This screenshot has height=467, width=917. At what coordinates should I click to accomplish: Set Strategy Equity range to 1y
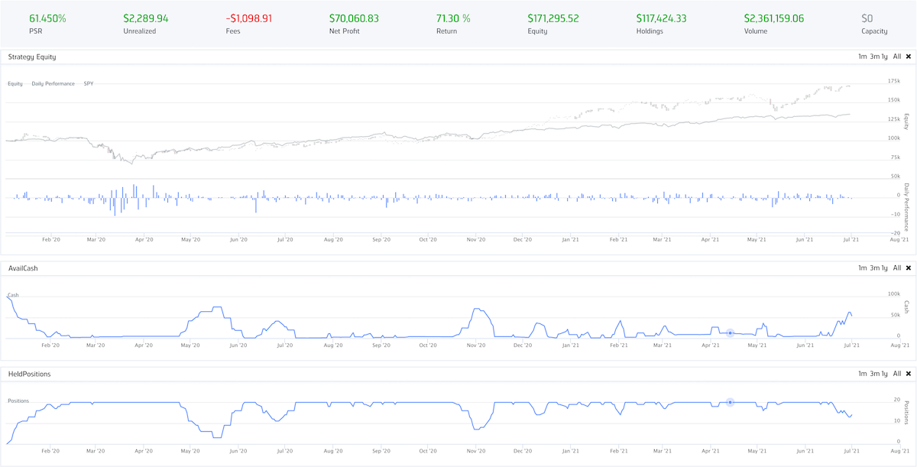885,57
